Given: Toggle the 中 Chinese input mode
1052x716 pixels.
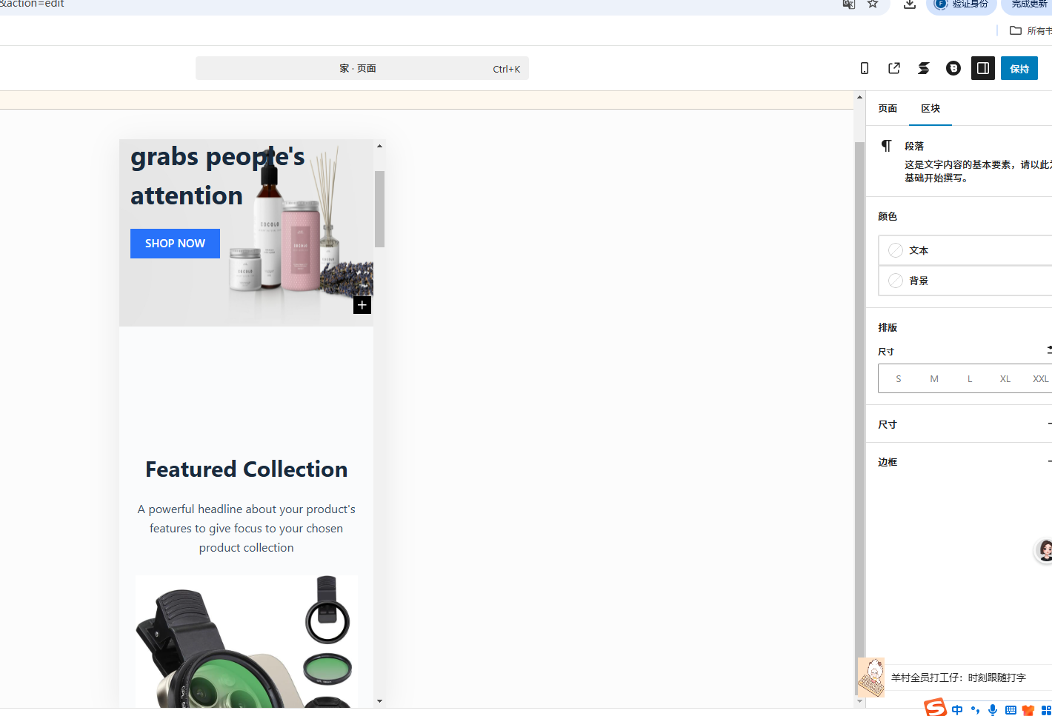Looking at the screenshot, I should 957,710.
